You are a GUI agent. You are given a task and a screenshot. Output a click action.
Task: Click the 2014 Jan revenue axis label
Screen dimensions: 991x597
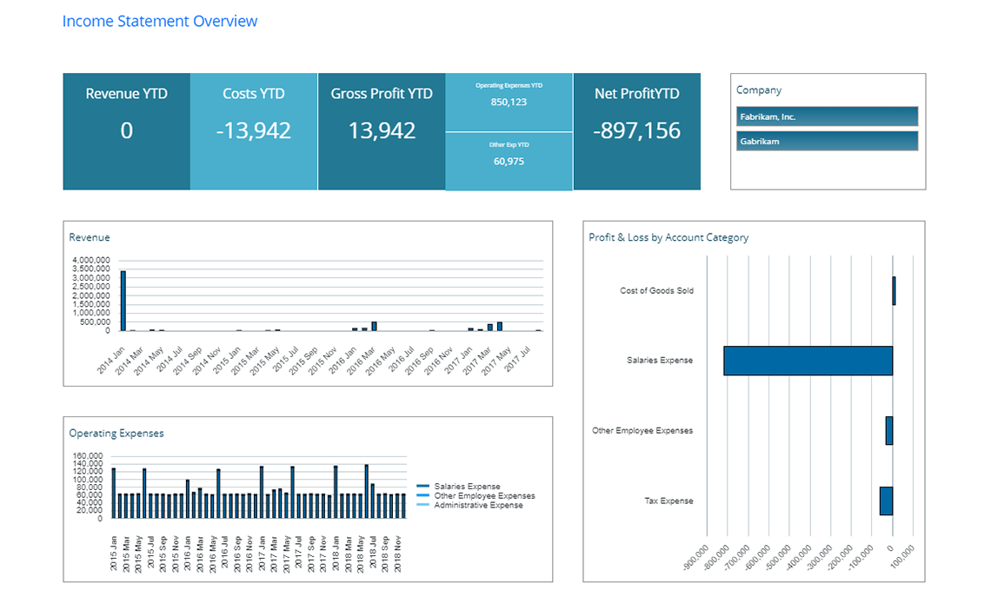point(111,361)
